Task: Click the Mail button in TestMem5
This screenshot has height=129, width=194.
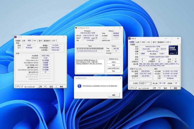Action: coord(114,65)
